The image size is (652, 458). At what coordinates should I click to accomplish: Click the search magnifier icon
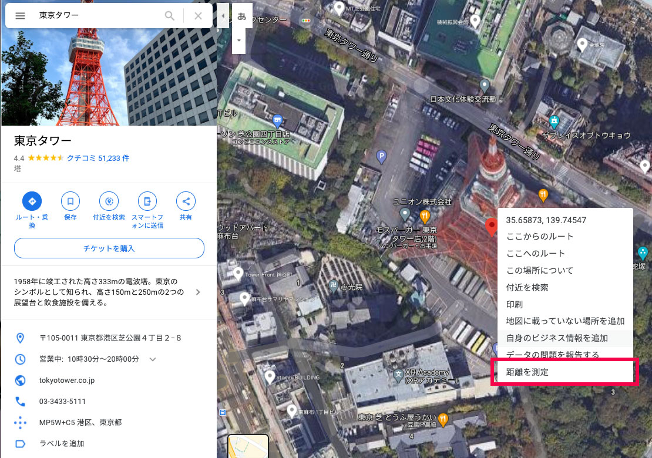point(169,16)
